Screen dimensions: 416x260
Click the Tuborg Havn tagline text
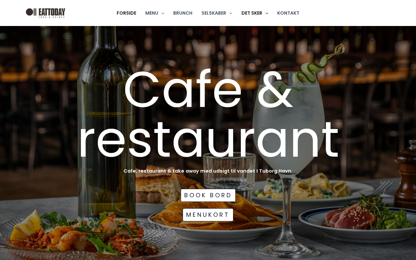[x=208, y=171]
